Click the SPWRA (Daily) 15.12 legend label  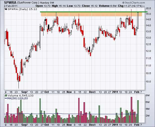pyautogui.click(x=22, y=9)
